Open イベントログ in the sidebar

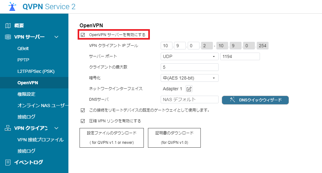(29, 162)
